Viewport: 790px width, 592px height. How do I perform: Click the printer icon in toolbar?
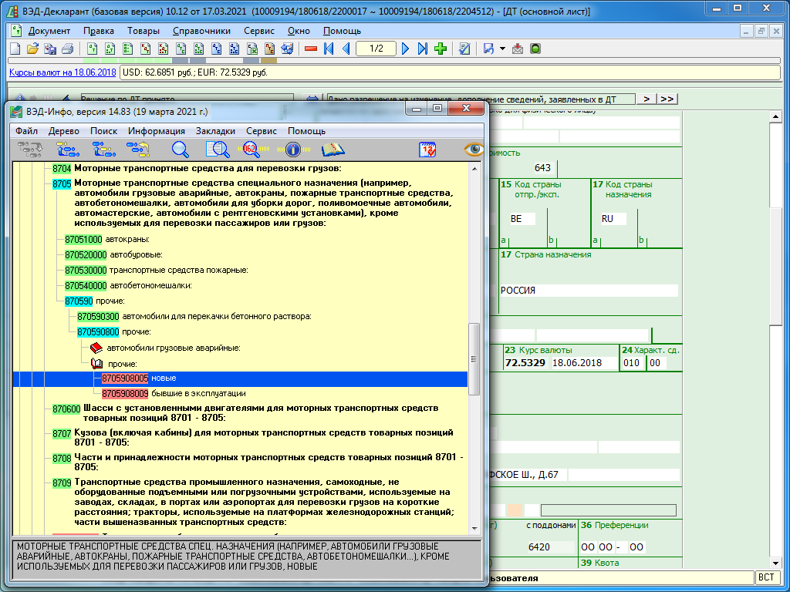click(x=67, y=49)
